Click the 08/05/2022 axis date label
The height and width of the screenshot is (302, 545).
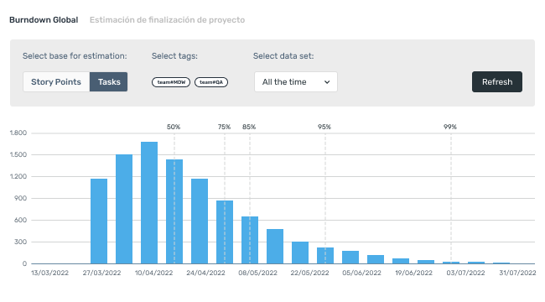pyautogui.click(x=258, y=273)
